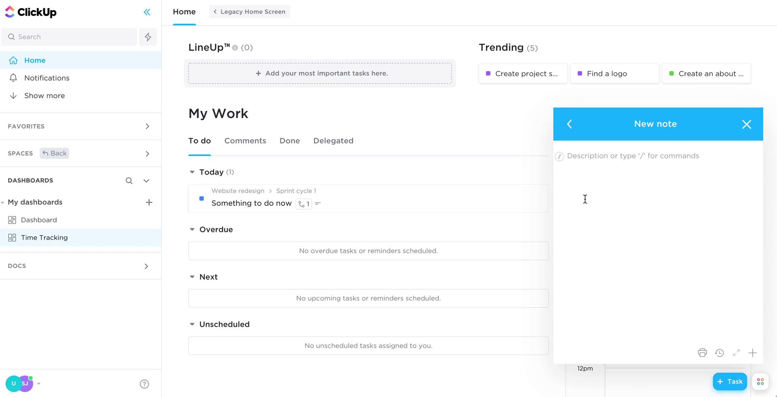Open the Find a logo trending card
The image size is (777, 397).
click(615, 74)
